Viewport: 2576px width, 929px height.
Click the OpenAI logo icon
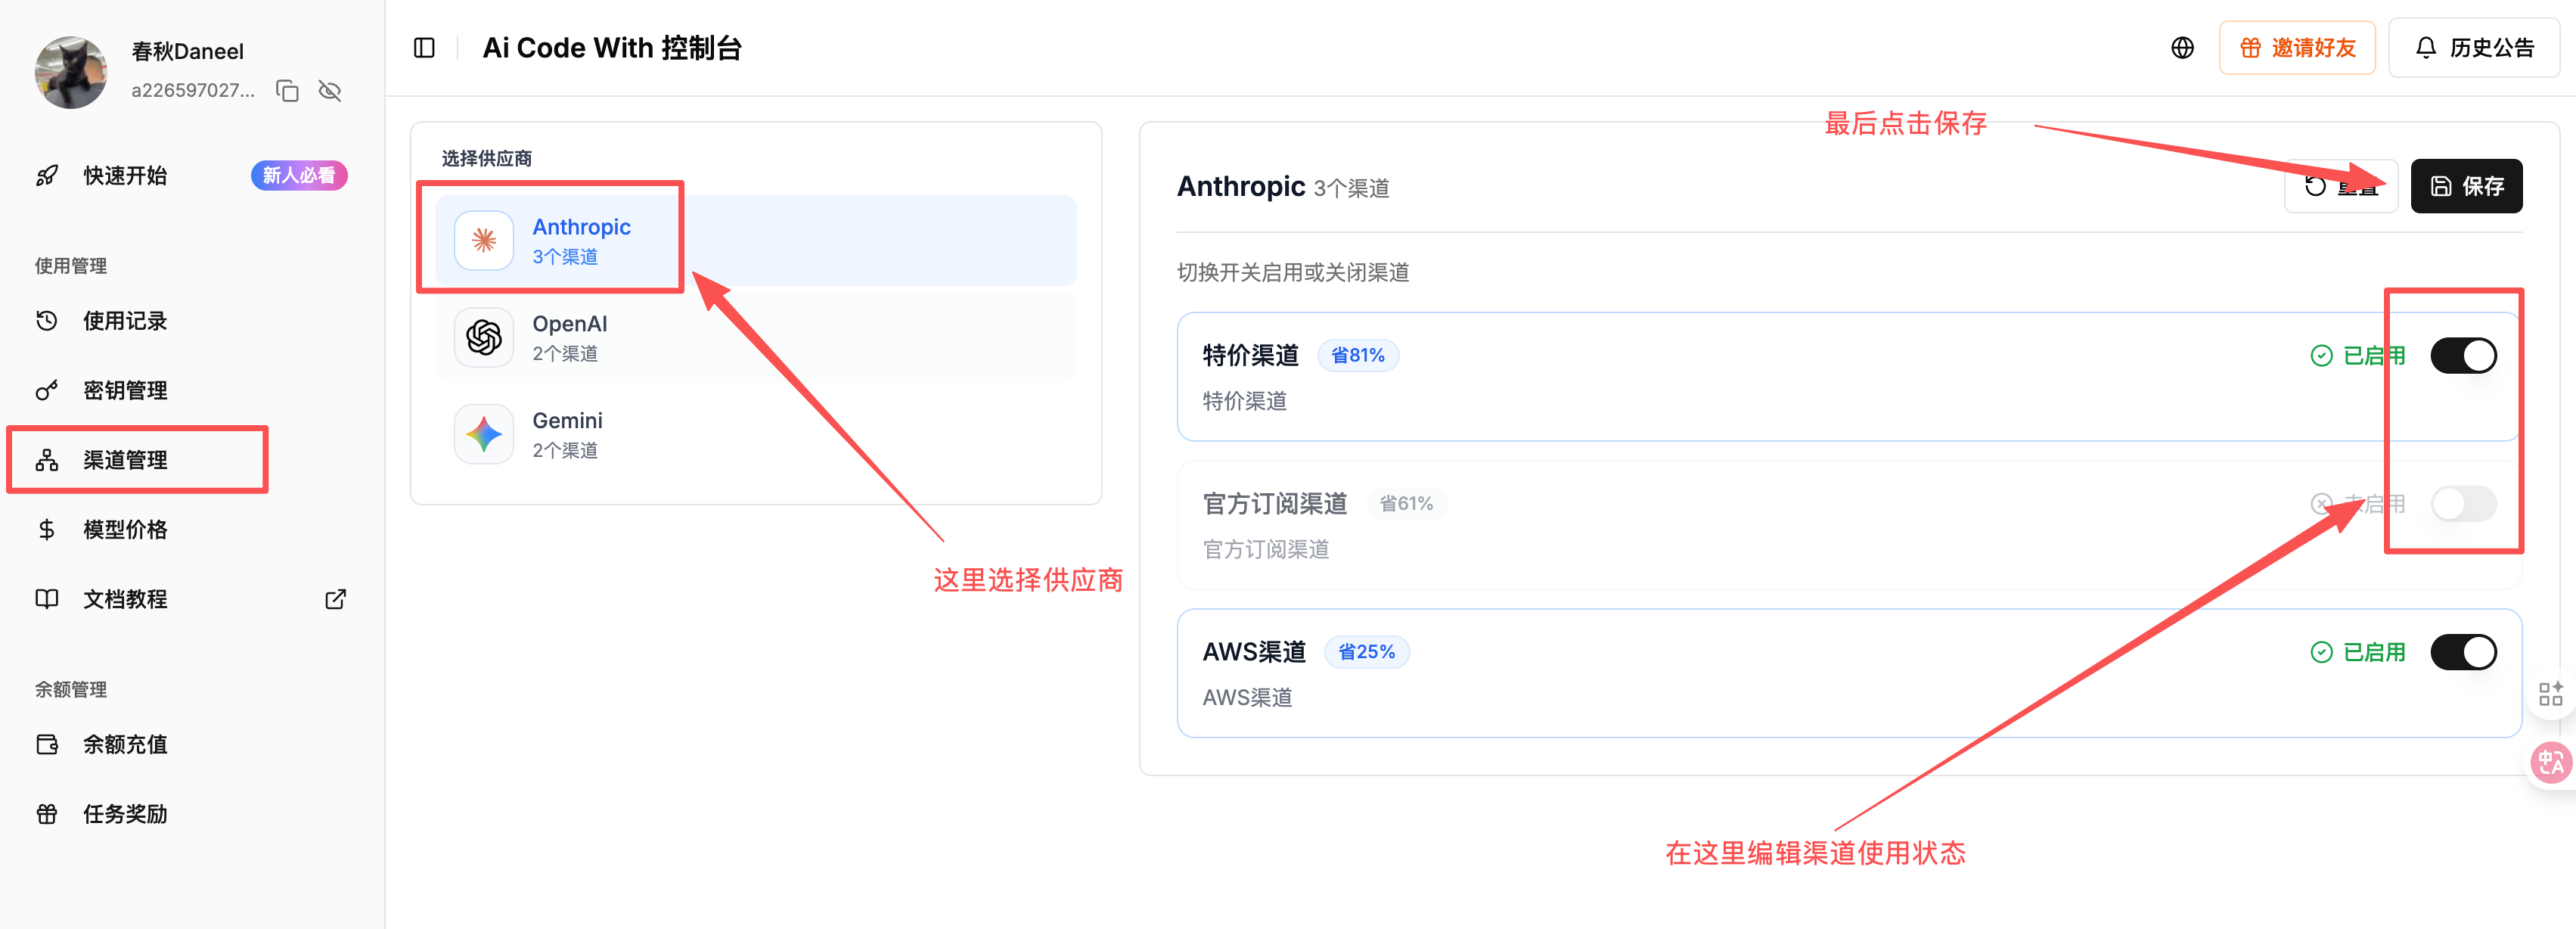[x=484, y=337]
